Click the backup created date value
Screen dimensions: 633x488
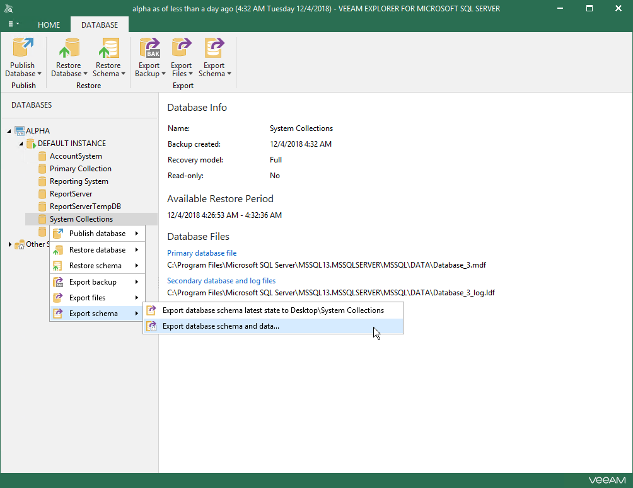tap(301, 144)
